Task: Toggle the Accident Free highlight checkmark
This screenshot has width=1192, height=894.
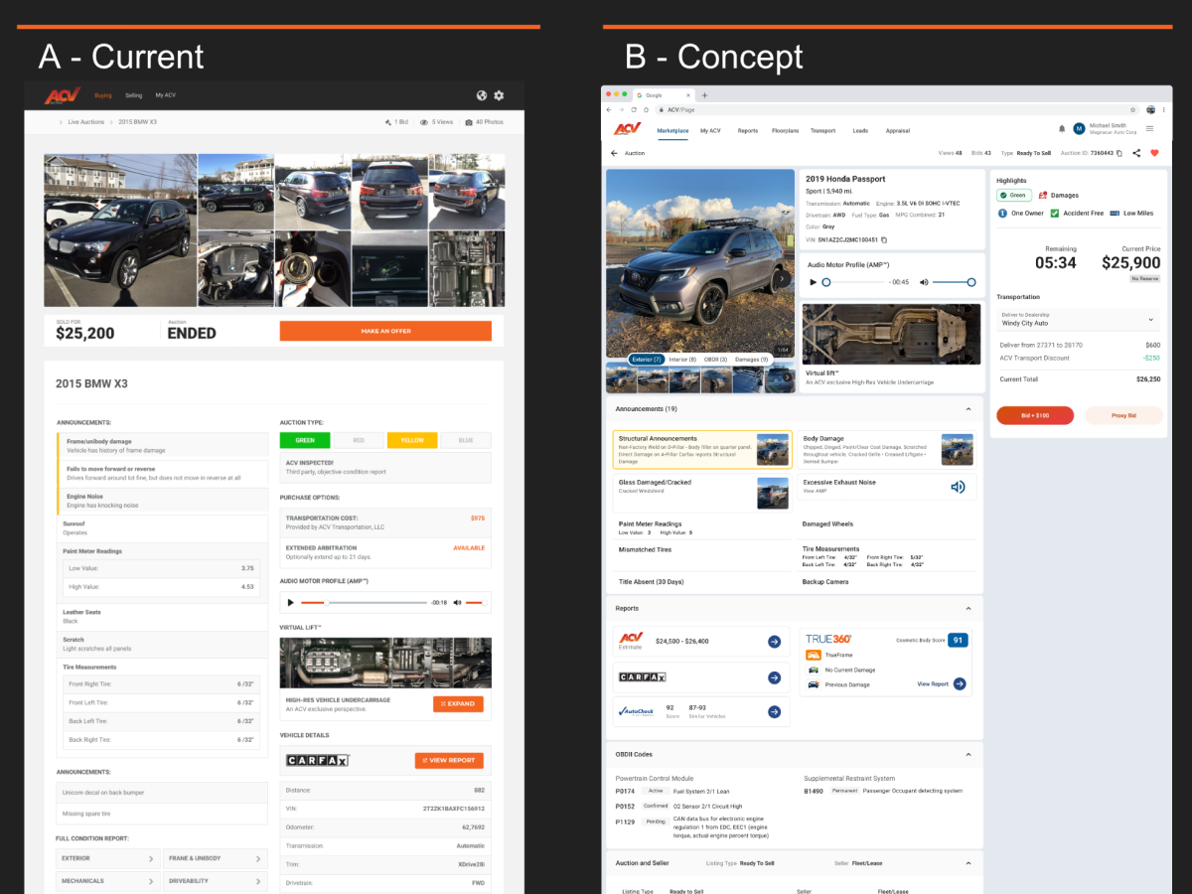Action: (x=1055, y=213)
